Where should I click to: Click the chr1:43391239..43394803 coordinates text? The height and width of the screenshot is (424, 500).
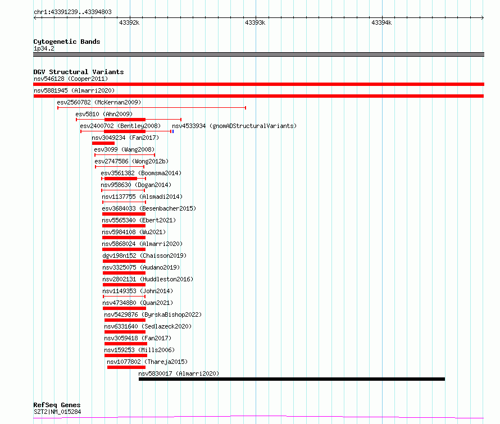coord(72,12)
